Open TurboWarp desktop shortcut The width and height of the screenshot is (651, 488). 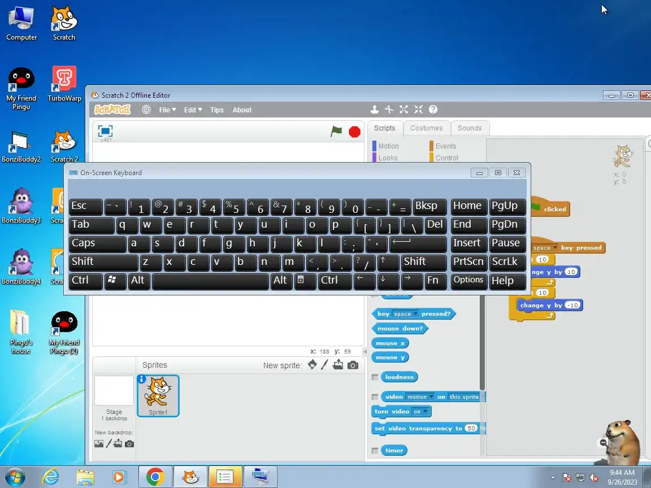click(64, 84)
